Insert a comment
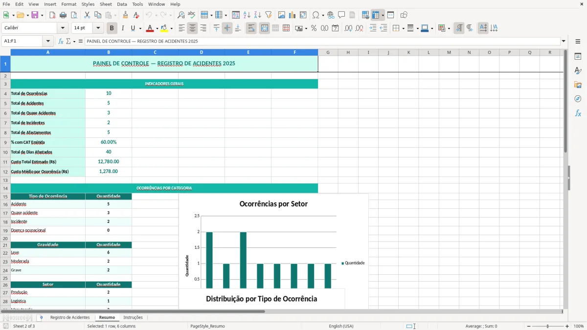This screenshot has height=330, width=587. point(341,15)
